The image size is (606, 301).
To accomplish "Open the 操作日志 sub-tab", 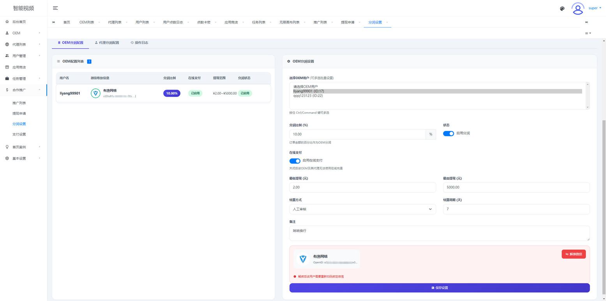I will click(x=140, y=42).
